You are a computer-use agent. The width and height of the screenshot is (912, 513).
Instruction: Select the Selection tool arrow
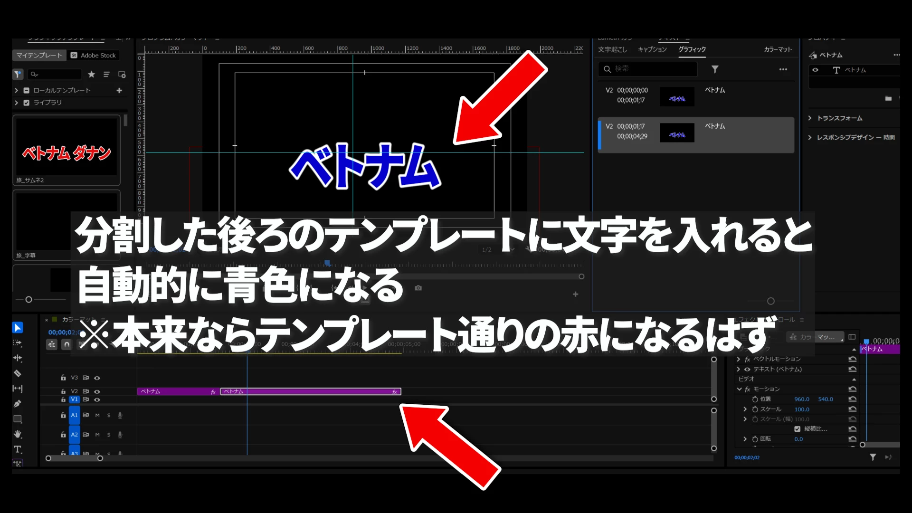coord(18,328)
